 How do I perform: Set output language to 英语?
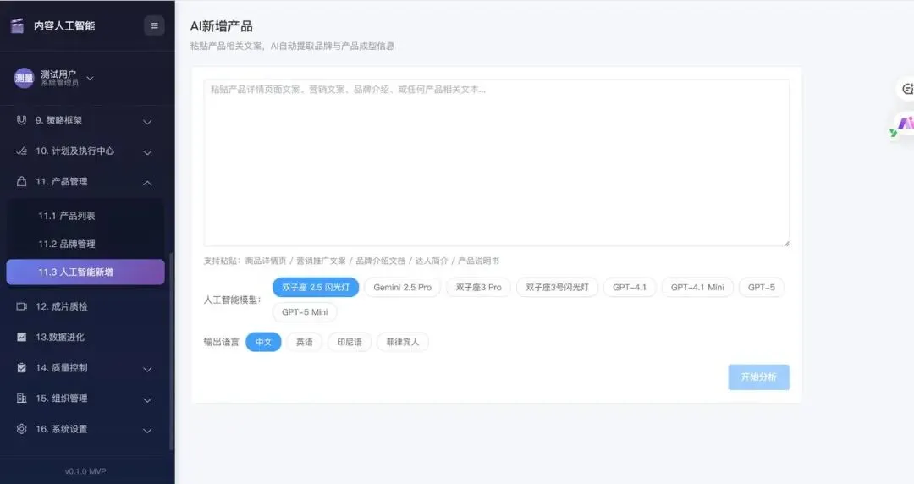pos(304,343)
